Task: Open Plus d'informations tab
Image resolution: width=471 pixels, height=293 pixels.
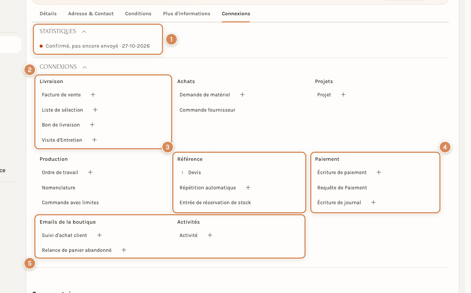Action: (187, 14)
